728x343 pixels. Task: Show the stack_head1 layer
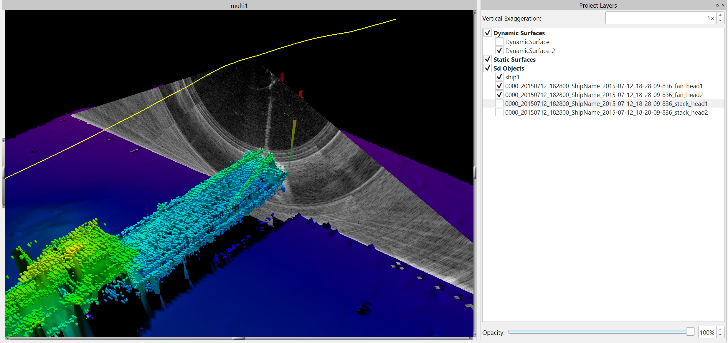(499, 103)
